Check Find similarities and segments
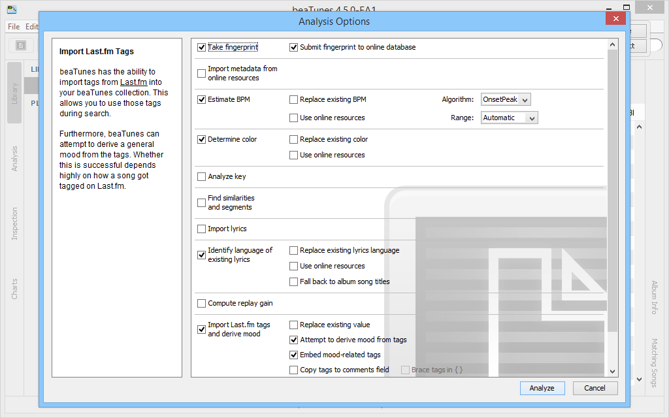The height and width of the screenshot is (418, 669). pyautogui.click(x=202, y=202)
